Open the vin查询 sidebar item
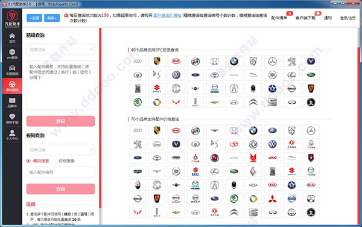This screenshot has width=362, height=227. pos(12,54)
